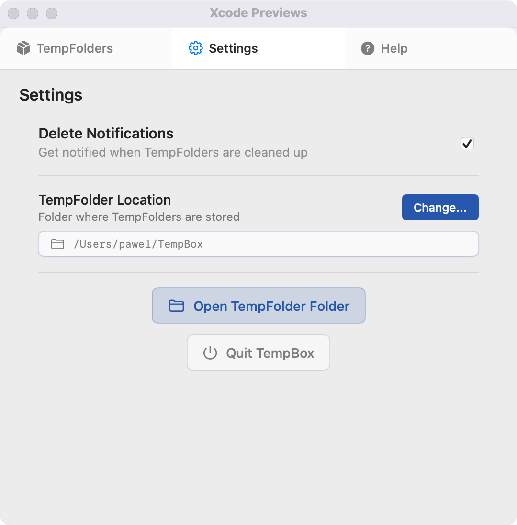This screenshot has width=517, height=525.
Task: Click the folder icon inside the path field
Action: point(57,244)
